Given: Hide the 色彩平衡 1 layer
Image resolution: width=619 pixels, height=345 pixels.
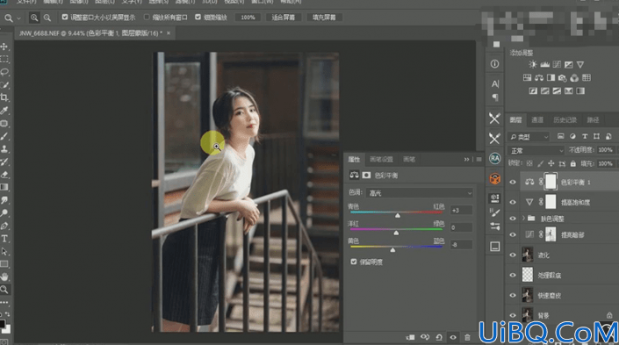Looking at the screenshot, I should pos(513,182).
